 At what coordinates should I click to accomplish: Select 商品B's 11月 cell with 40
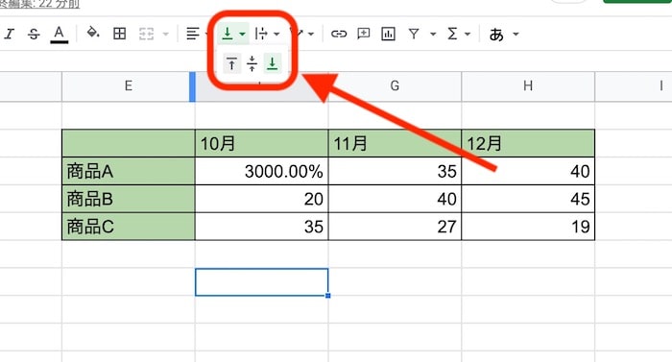pyautogui.click(x=395, y=199)
